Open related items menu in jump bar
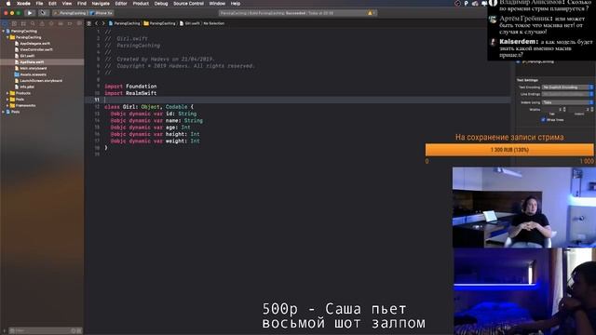Image resolution: width=596 pixels, height=335 pixels. 89,23
